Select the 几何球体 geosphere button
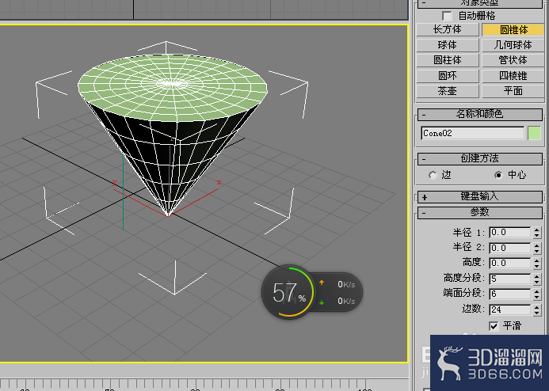 pyautogui.click(x=513, y=45)
